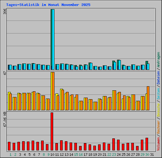This screenshot has width=162, height=158.
Task: Click day label '12' on the axis
Action: 62,155
